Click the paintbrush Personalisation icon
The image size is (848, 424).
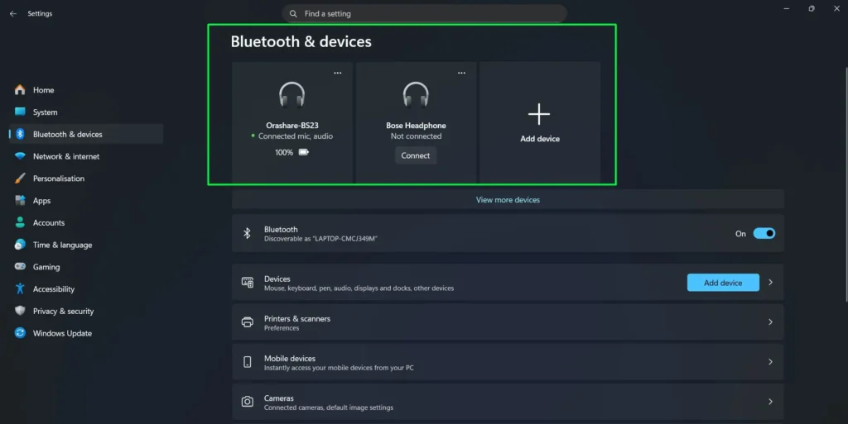(x=20, y=178)
